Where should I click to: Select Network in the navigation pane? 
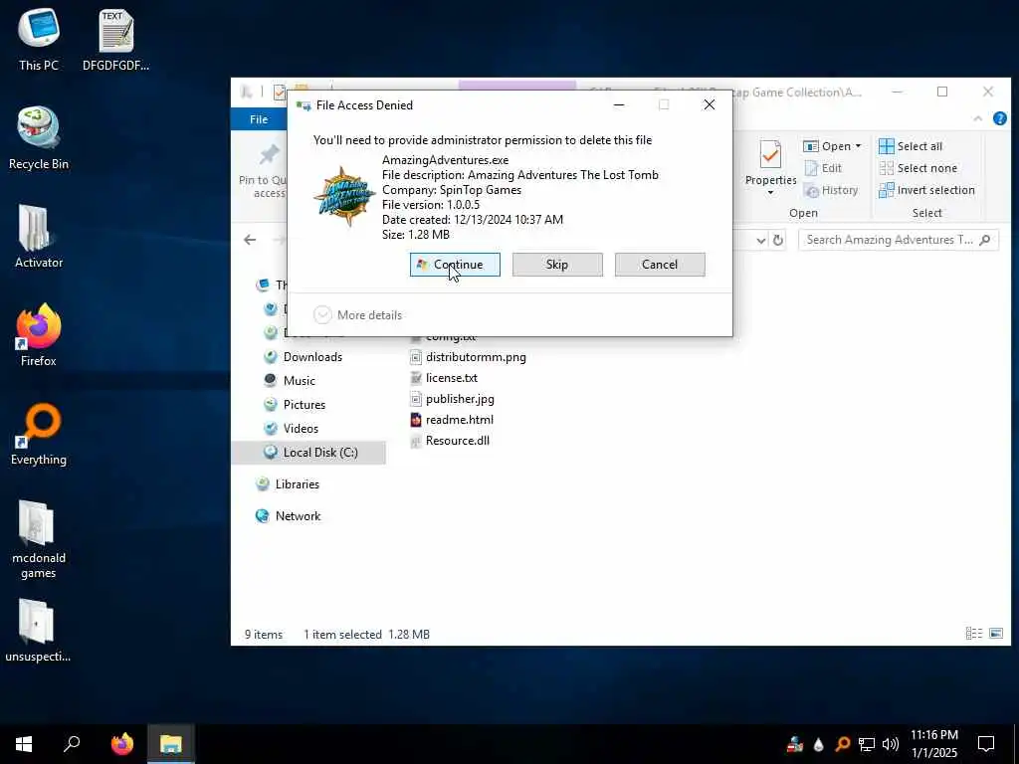pos(298,516)
